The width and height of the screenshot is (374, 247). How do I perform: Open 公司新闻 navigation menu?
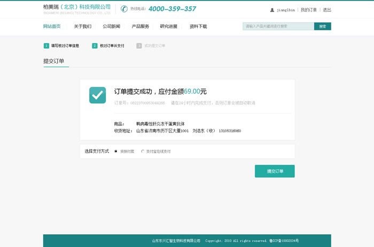coord(111,27)
